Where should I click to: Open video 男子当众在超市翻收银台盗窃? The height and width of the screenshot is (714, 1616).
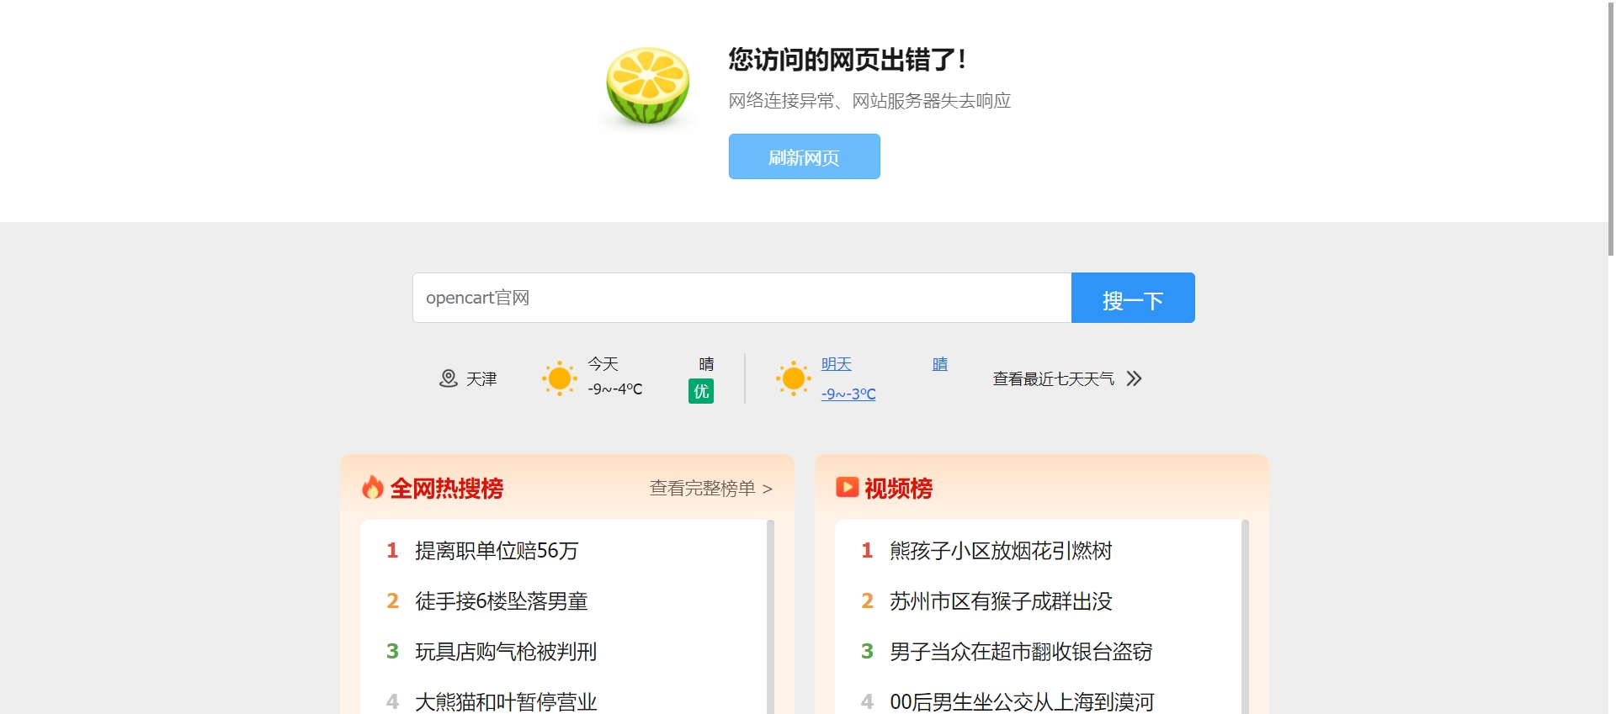point(1021,652)
